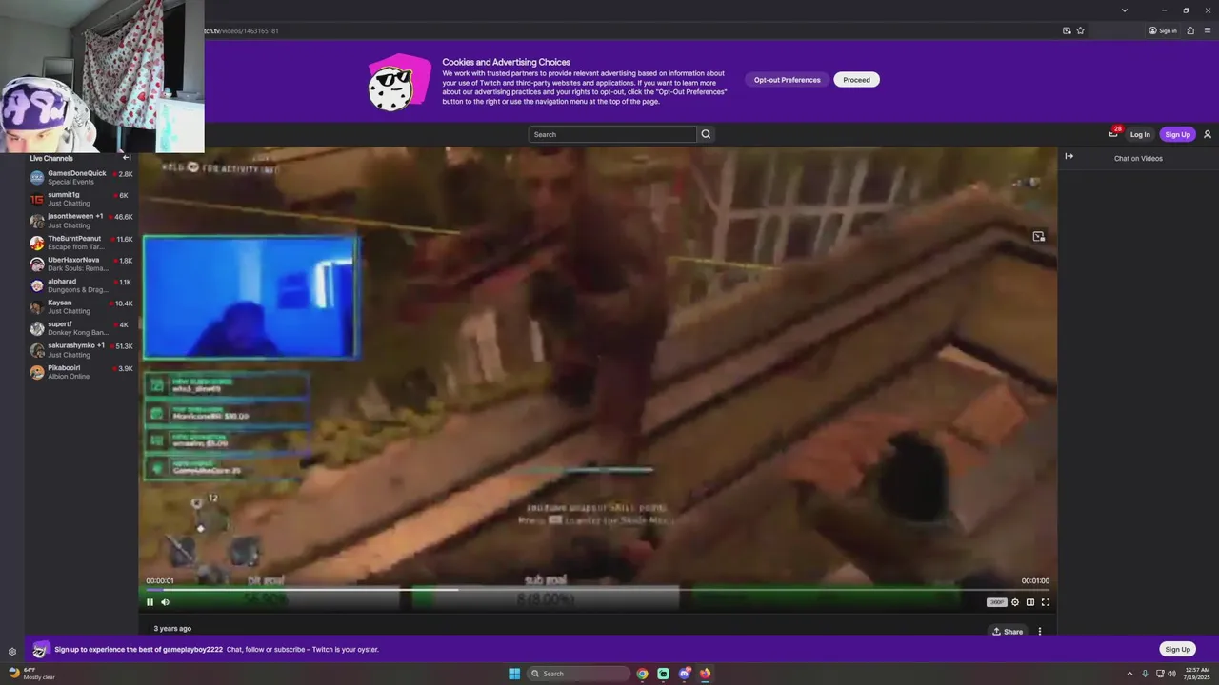The image size is (1219, 685).
Task: Open the list all tabs chevron
Action: pyautogui.click(x=1125, y=10)
